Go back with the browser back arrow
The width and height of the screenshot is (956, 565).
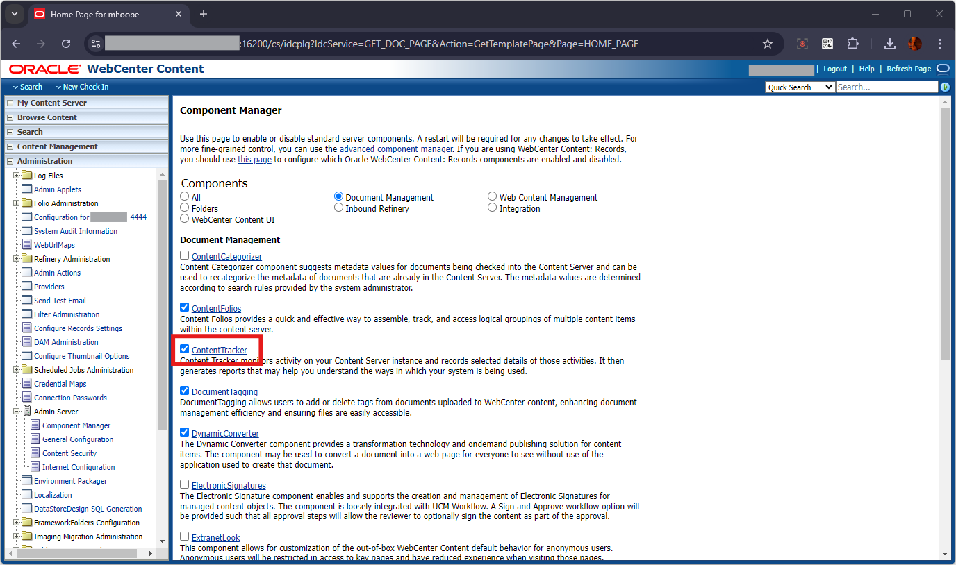16,44
